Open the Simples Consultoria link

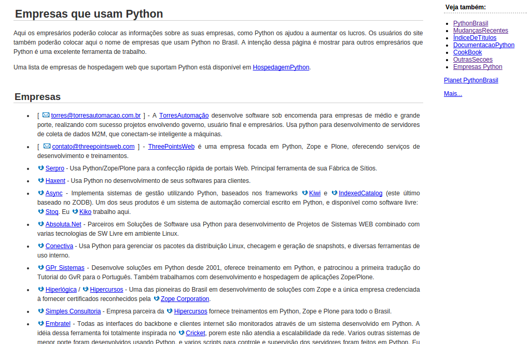point(73,311)
